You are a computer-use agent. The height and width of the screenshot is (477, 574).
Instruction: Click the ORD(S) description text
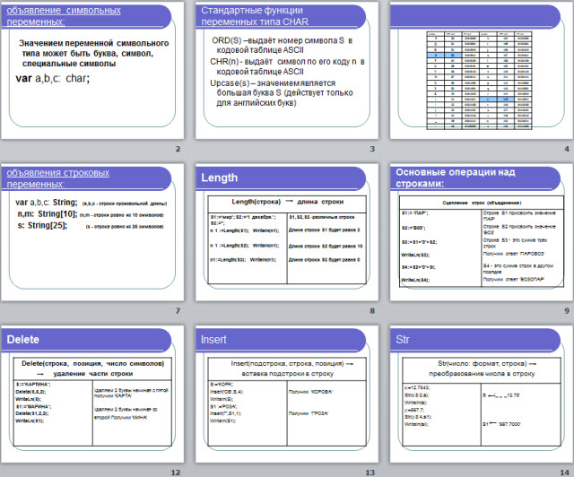tap(283, 46)
